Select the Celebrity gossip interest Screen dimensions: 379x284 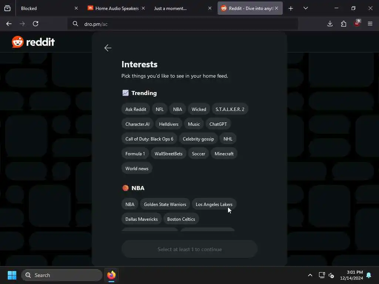click(198, 139)
